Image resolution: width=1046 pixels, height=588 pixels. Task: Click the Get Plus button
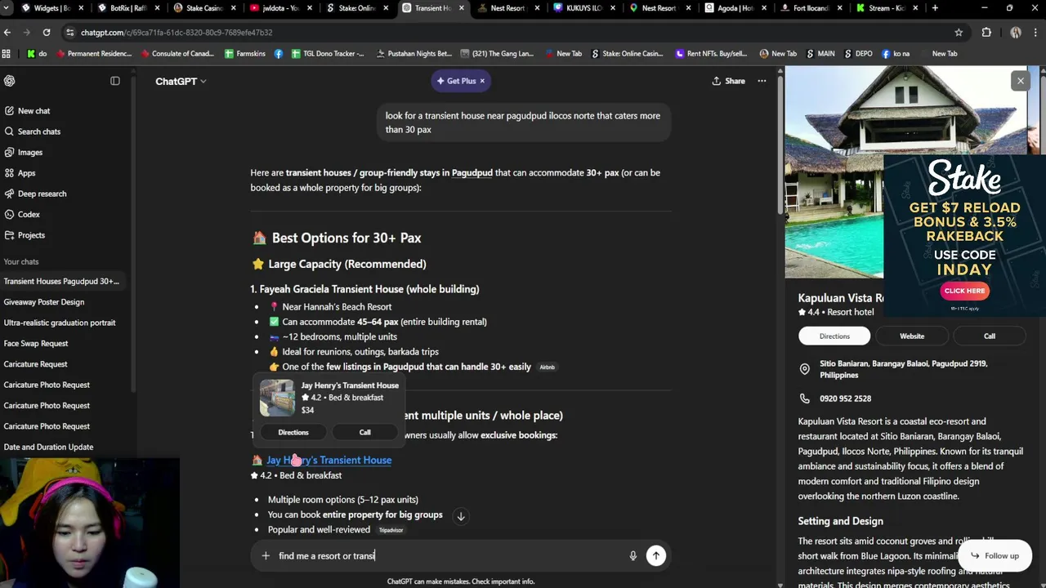[x=456, y=81]
